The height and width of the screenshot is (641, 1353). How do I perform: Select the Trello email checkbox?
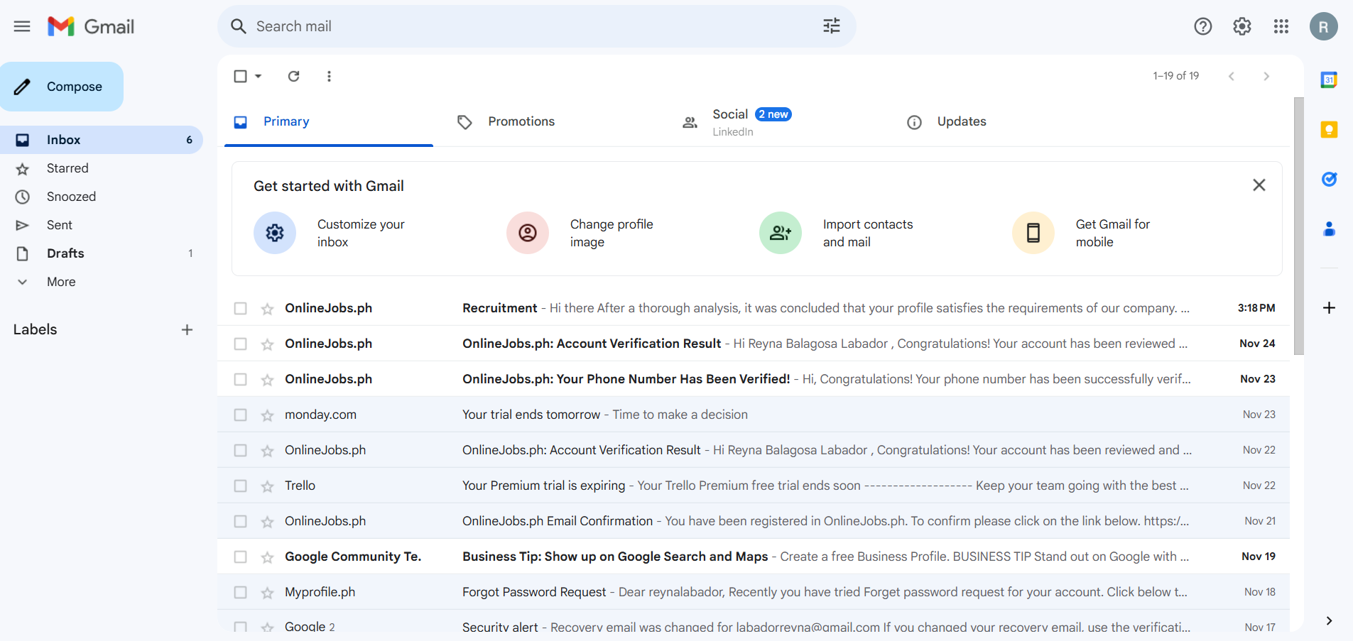pos(241,486)
